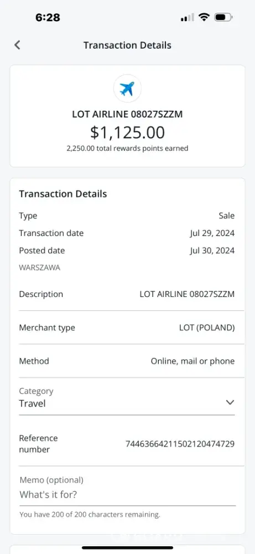Tap the battery status icon
Screen dimensions: 255x554
223,17
